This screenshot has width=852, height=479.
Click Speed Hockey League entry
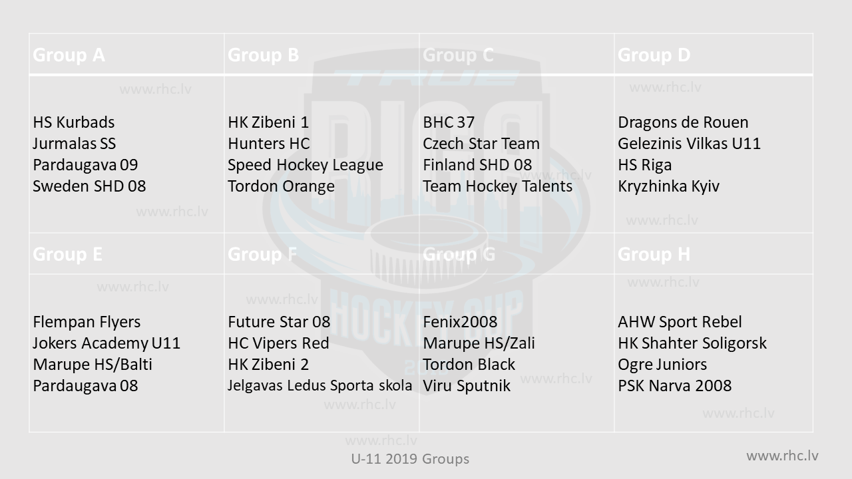tap(306, 165)
